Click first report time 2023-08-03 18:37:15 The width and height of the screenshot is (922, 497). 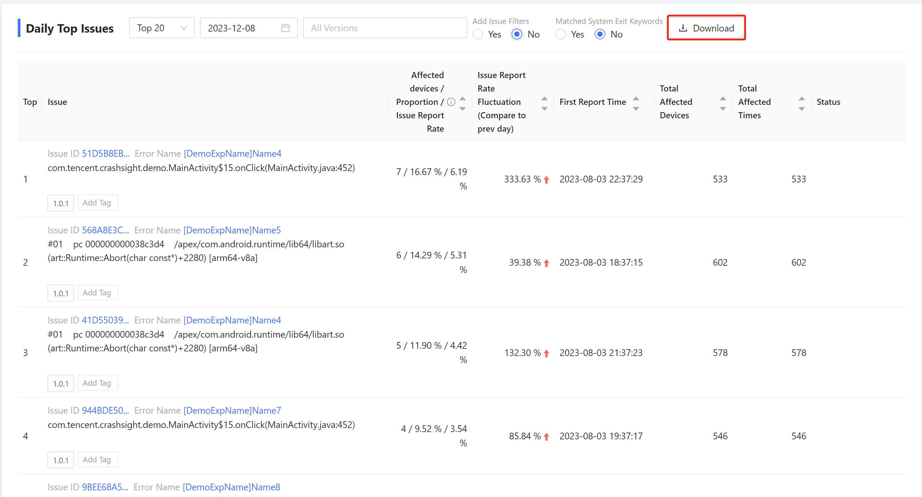coord(601,262)
